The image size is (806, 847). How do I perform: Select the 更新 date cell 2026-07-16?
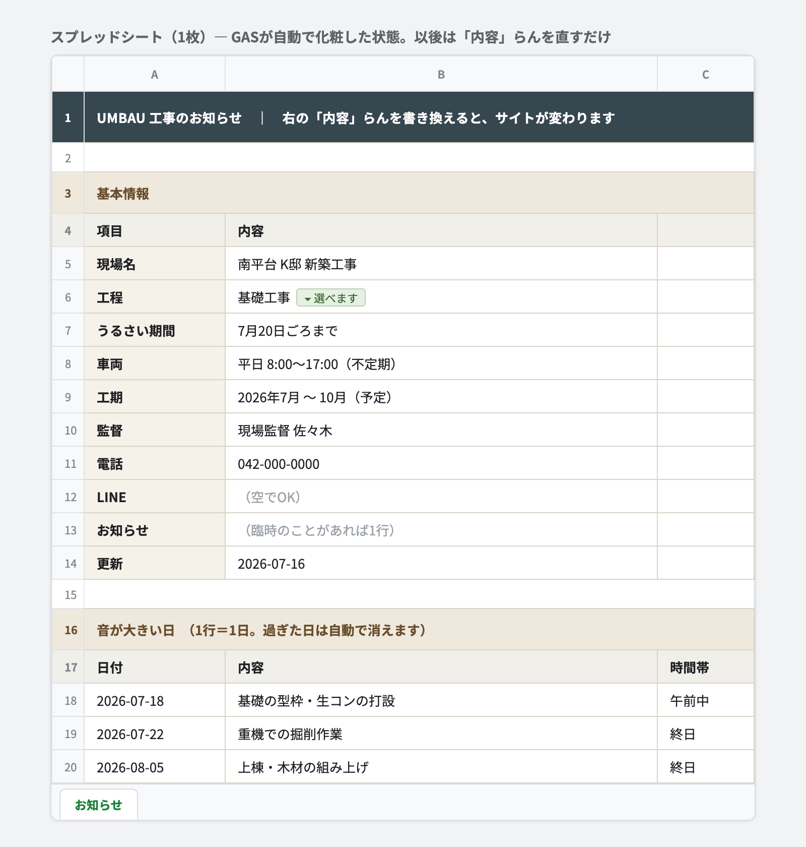point(441,563)
